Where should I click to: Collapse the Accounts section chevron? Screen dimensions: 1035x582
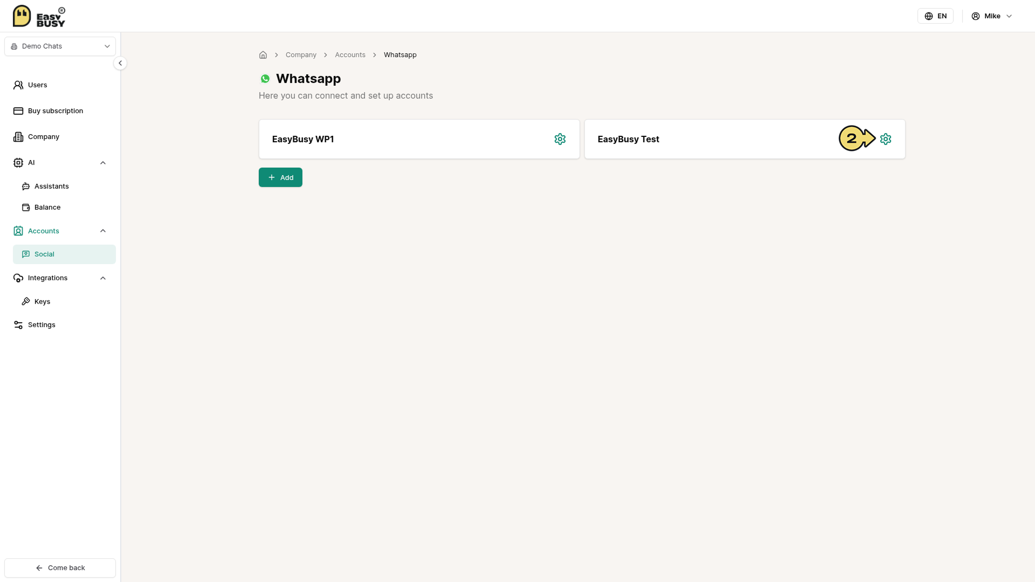pyautogui.click(x=103, y=231)
